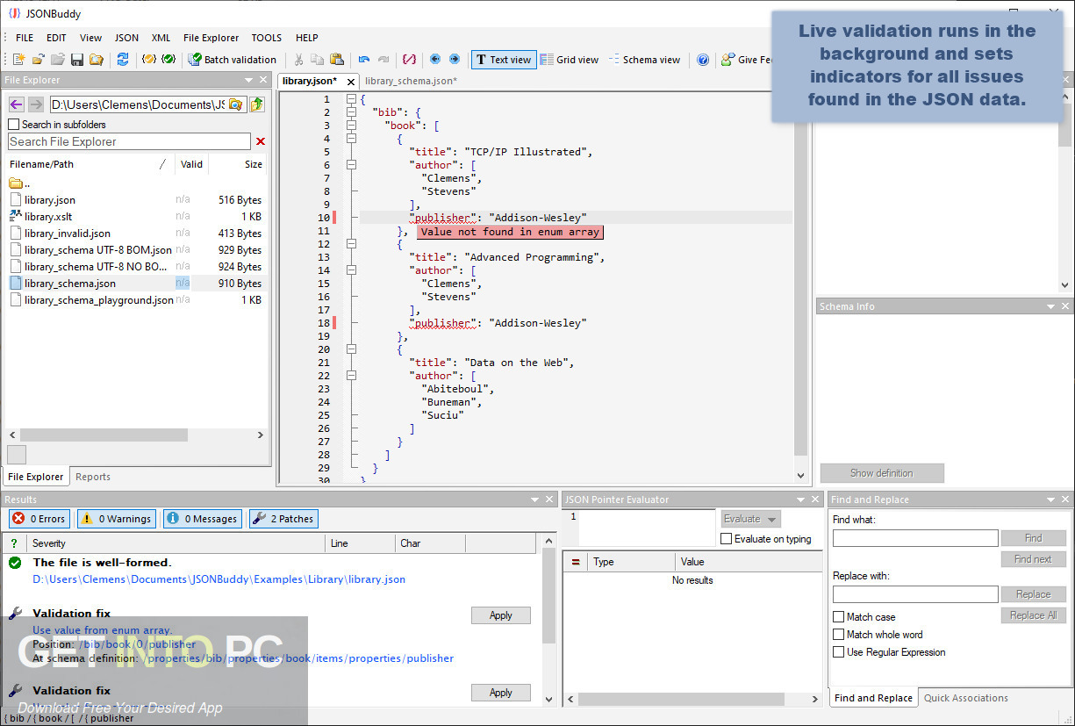This screenshot has width=1075, height=726.
Task: Check Match whole word option
Action: click(x=839, y=635)
